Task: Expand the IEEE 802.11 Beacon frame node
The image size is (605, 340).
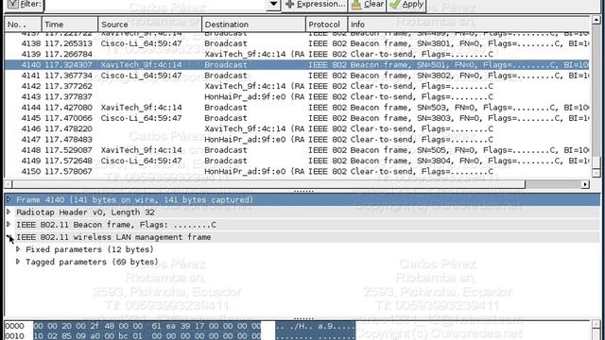Action: [x=9, y=225]
